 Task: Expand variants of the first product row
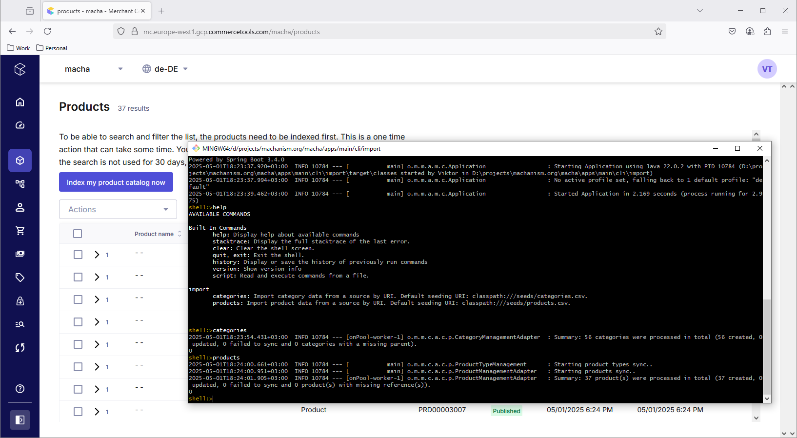click(x=97, y=255)
